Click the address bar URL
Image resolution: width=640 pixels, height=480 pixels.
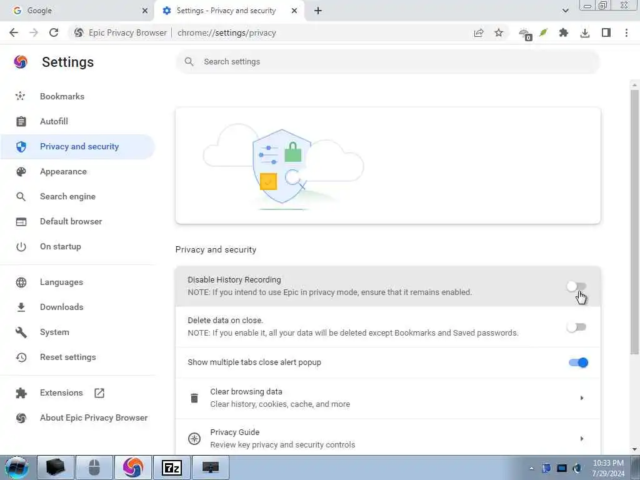(226, 32)
